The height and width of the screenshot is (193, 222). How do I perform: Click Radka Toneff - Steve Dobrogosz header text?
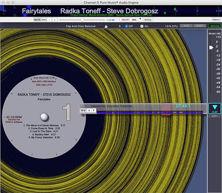point(109,11)
